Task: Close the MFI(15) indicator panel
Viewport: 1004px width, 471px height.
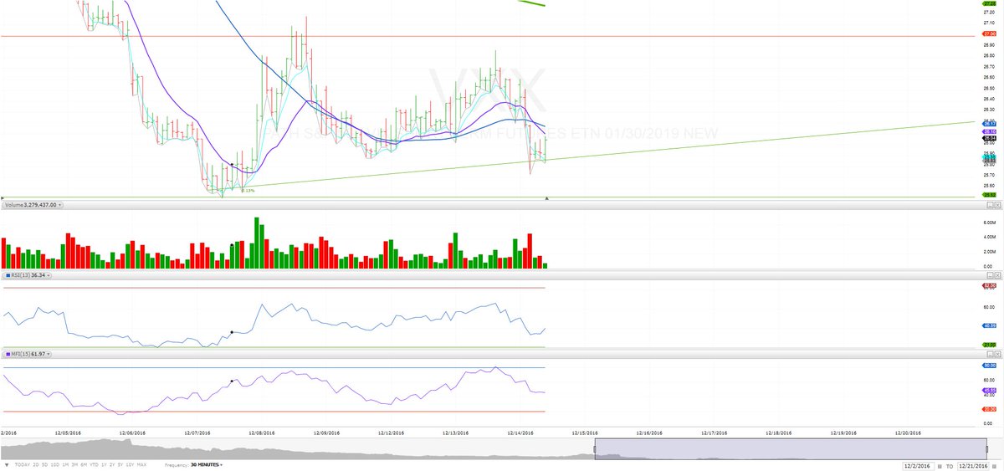Action: pos(997,355)
